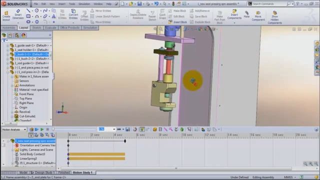Open the PropertyManager tab icon
Screen dimensions: 320x180
10,35
